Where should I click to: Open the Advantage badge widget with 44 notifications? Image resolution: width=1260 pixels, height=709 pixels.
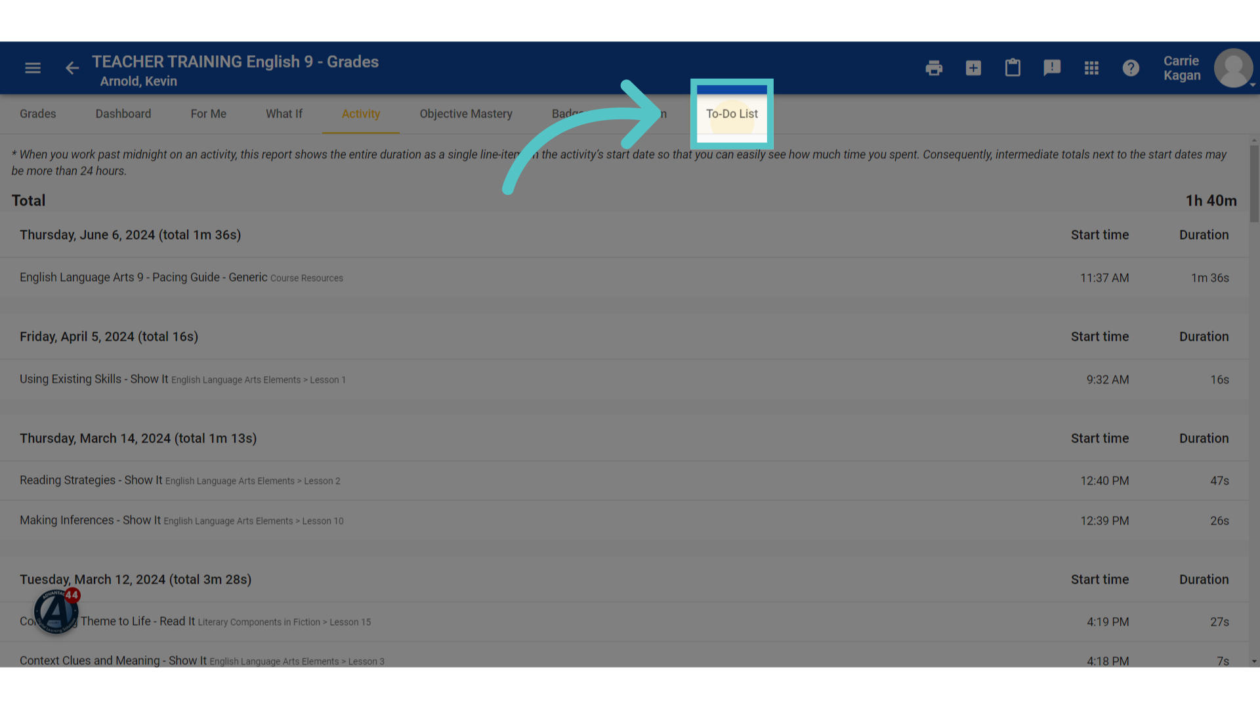click(x=56, y=611)
